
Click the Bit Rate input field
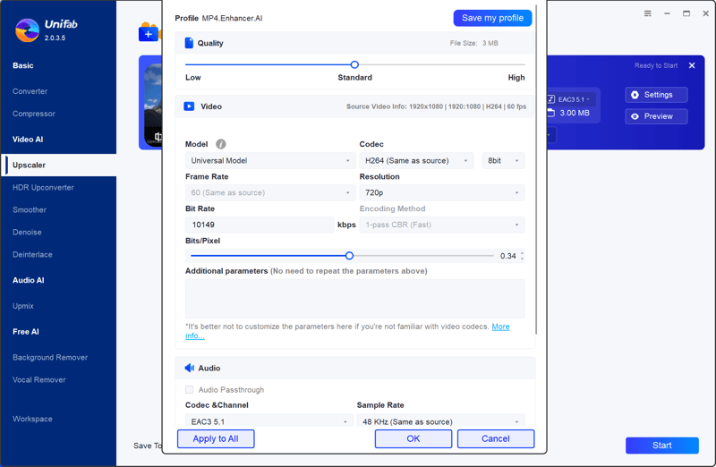pyautogui.click(x=260, y=225)
